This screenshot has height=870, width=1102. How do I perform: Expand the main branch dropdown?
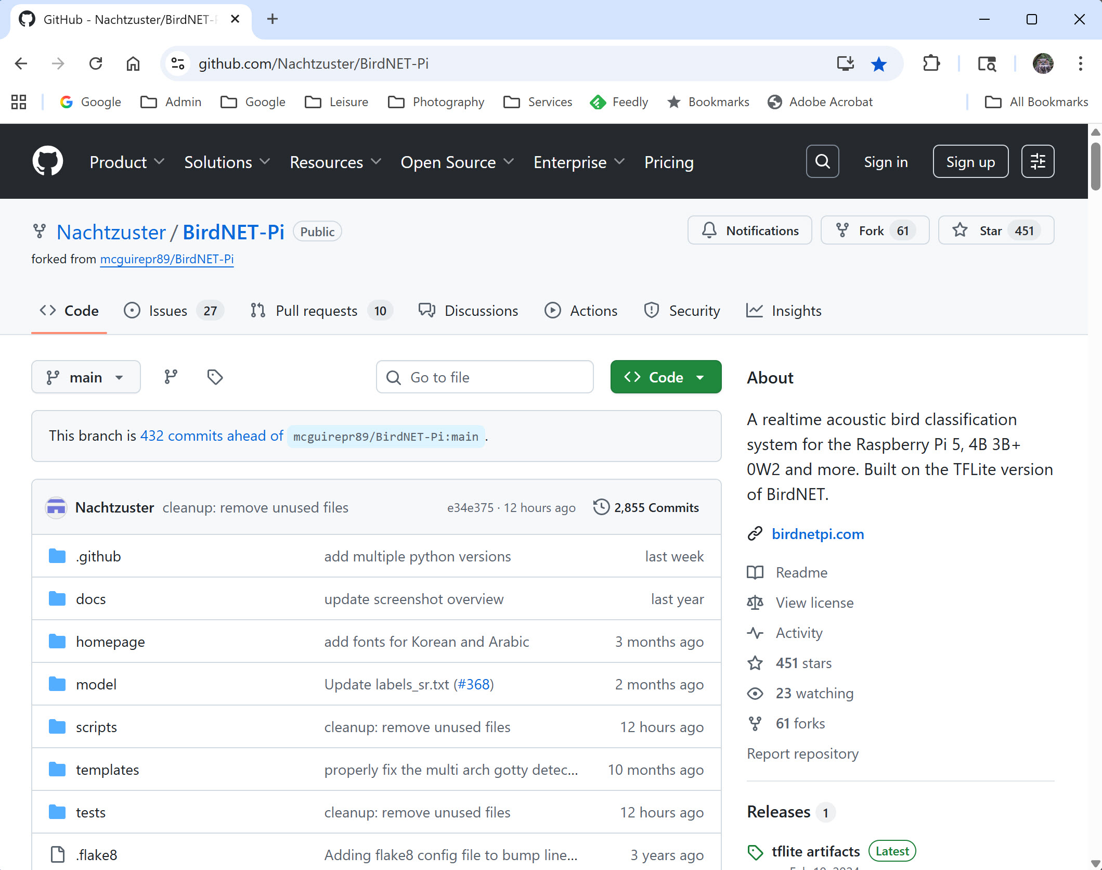click(86, 377)
